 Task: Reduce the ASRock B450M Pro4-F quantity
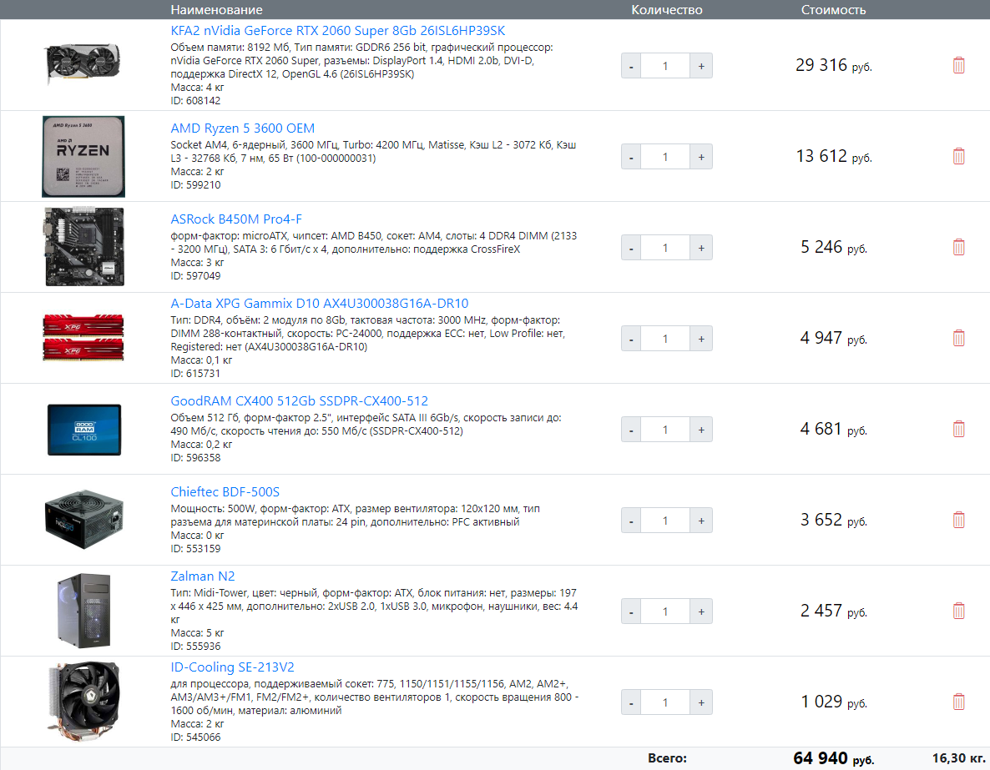631,248
